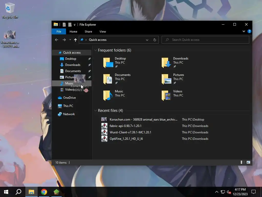The height and width of the screenshot is (197, 262).
Task: Open the Customize Quick Access Toolbar dropdown
Action: (74, 25)
